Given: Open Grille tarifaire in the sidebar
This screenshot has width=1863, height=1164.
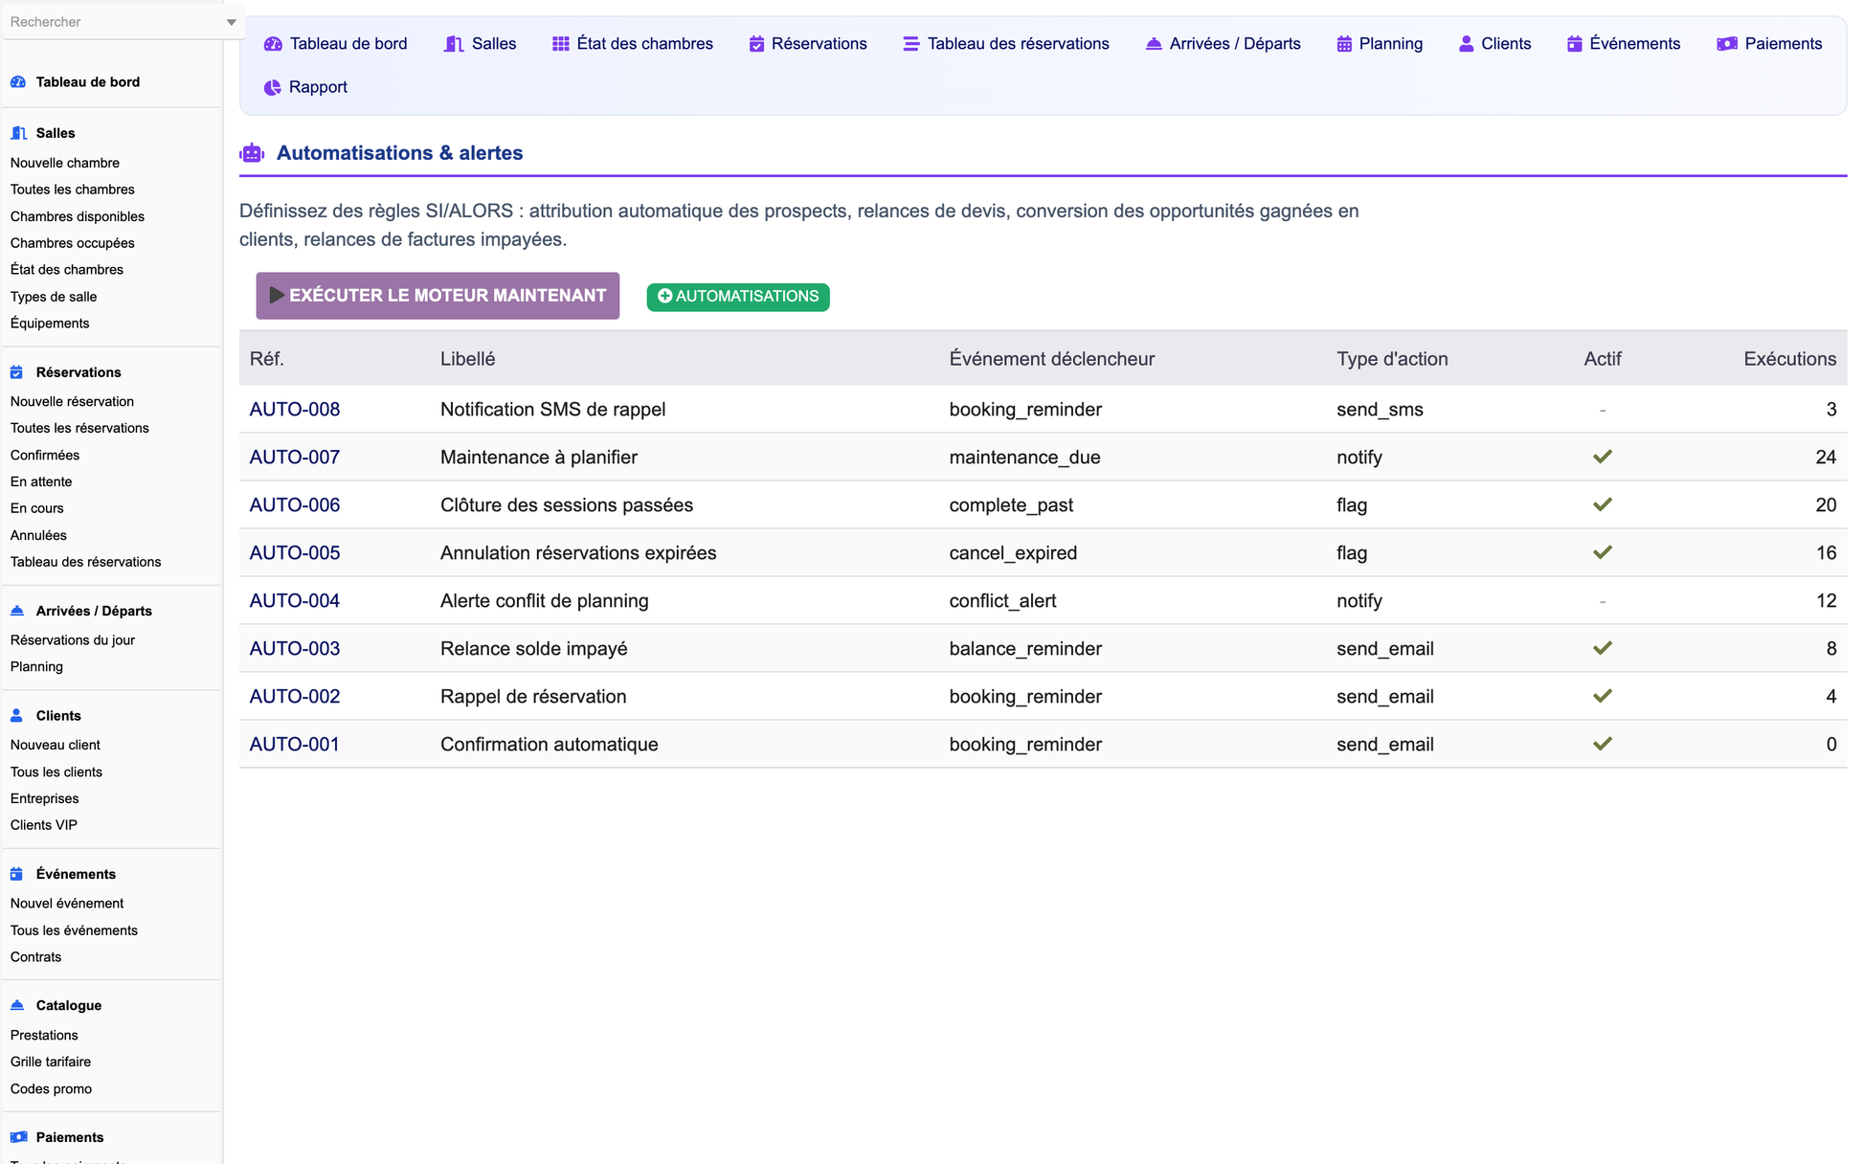Looking at the screenshot, I should [51, 1062].
